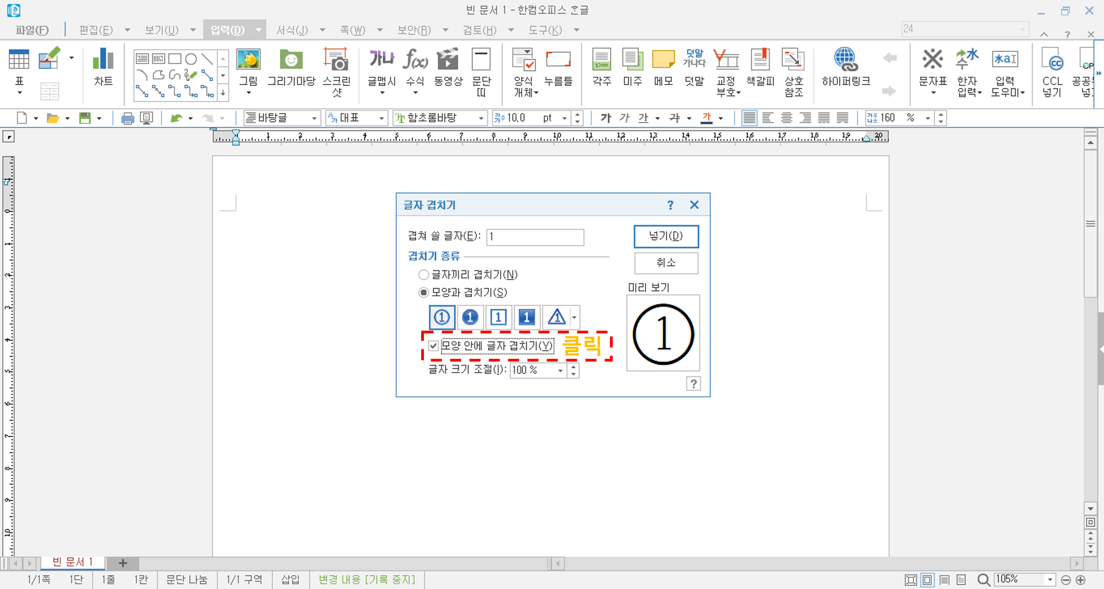Click the 취소 cancel button

(666, 263)
